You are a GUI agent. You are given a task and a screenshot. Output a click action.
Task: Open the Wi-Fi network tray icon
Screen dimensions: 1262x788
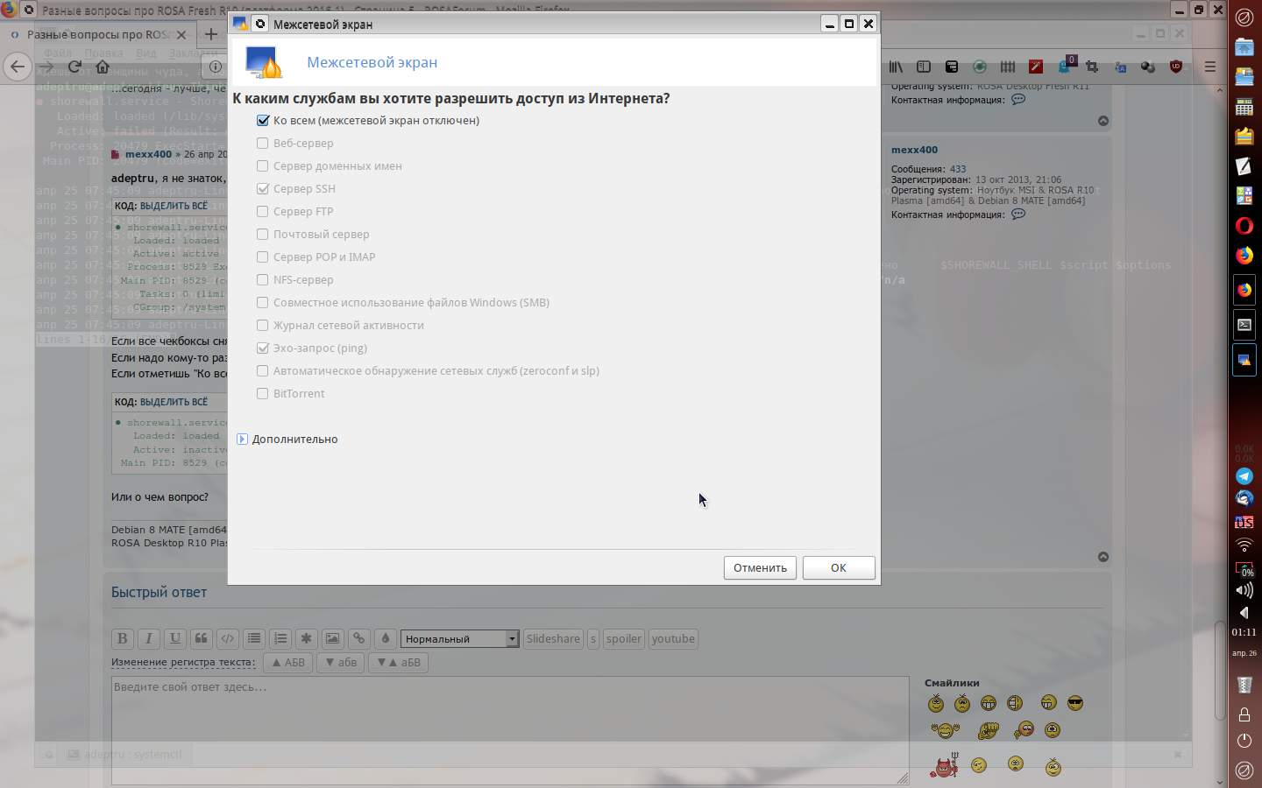(x=1244, y=545)
